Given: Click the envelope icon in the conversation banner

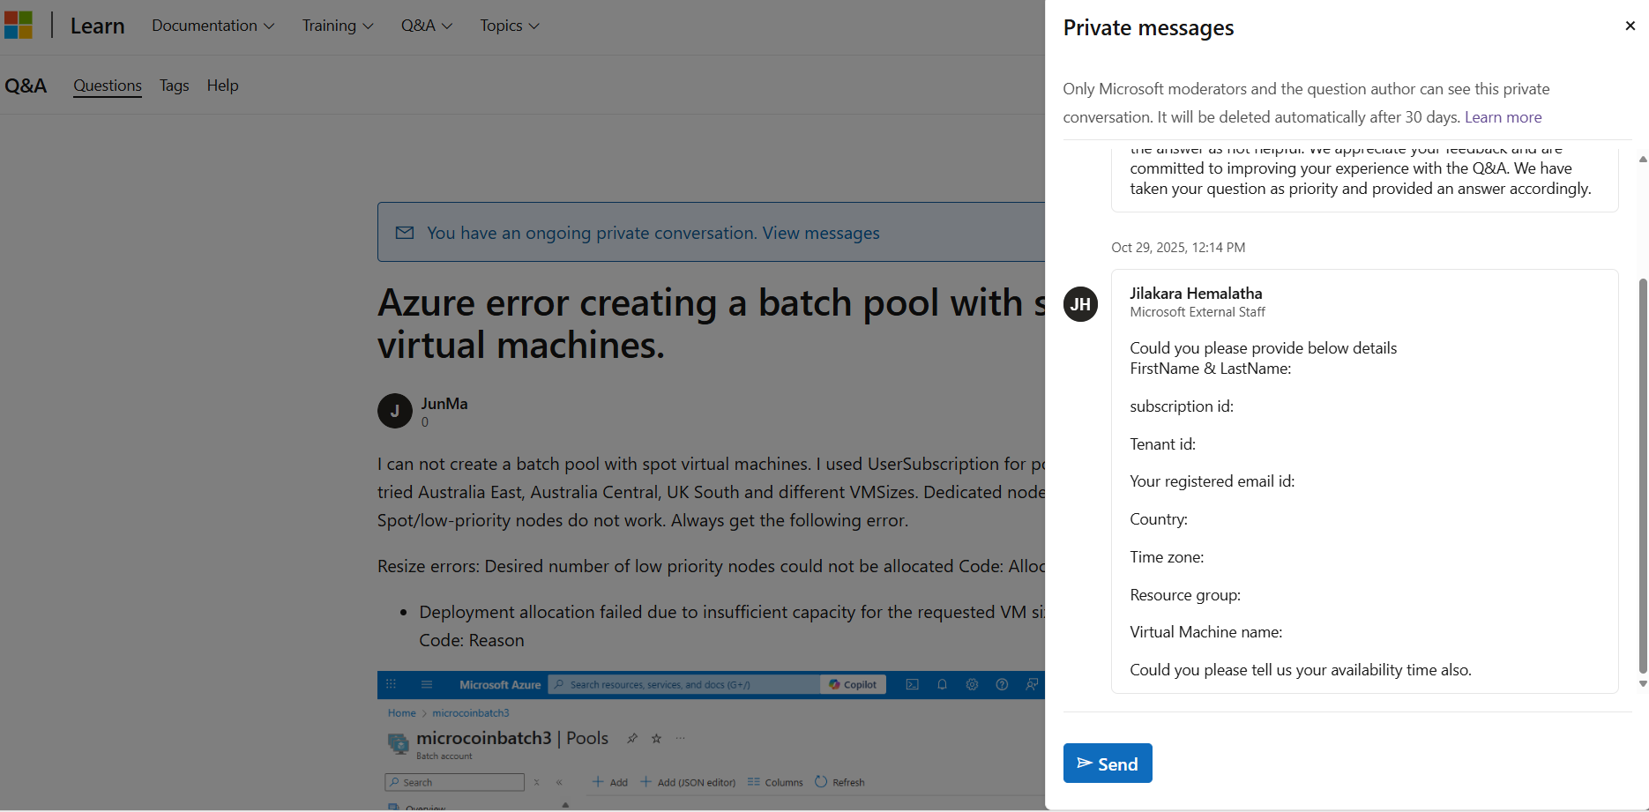Looking at the screenshot, I should point(405,233).
